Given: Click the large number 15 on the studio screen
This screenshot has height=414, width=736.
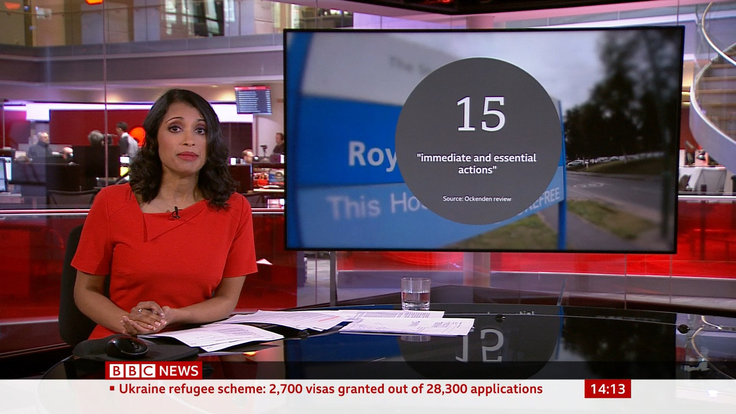Looking at the screenshot, I should coord(481,114).
